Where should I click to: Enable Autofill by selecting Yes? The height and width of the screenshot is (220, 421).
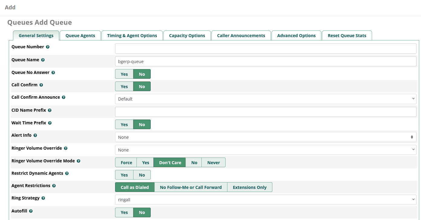pyautogui.click(x=124, y=212)
